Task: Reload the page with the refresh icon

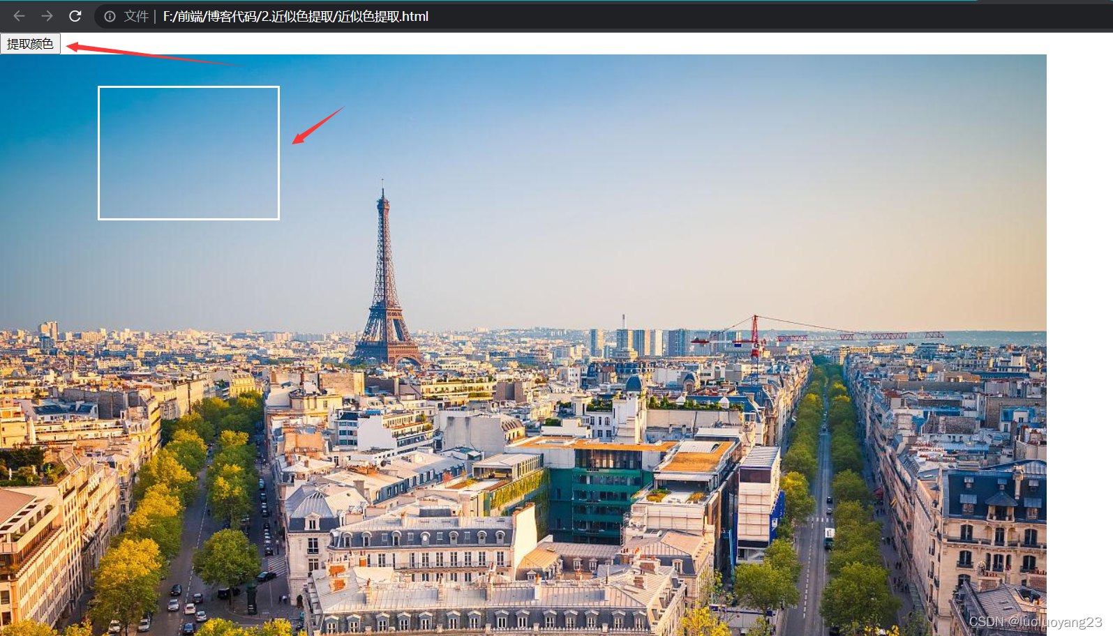Action: coord(75,16)
